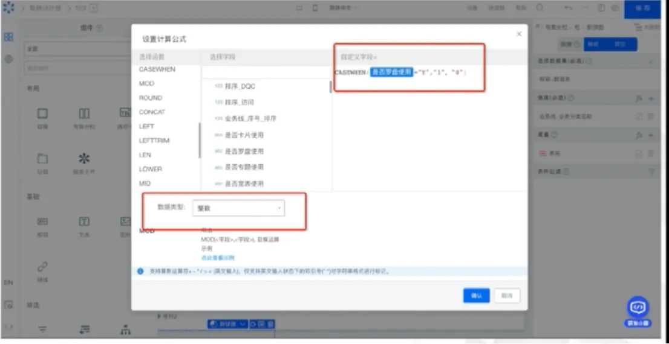Select the MID function in the list
Screen dimensions: 669x344
[x=145, y=183]
